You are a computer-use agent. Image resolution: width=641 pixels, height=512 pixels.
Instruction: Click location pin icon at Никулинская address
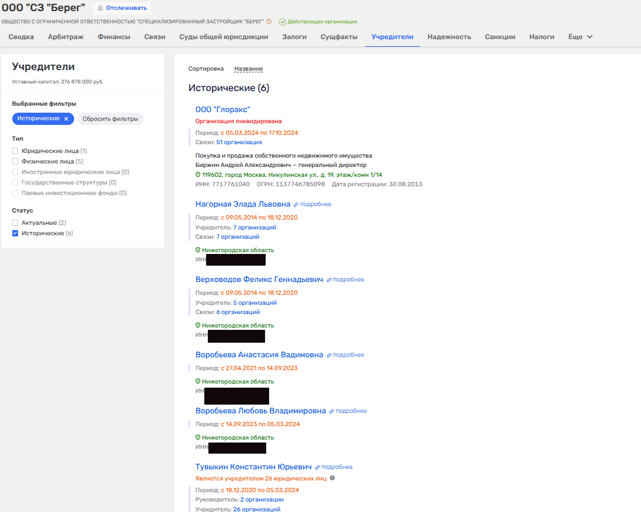[198, 175]
